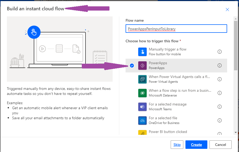Viewport: 239px width, 152px height.
Task: Open info for the PowerApps trigger
Action: click(x=219, y=66)
